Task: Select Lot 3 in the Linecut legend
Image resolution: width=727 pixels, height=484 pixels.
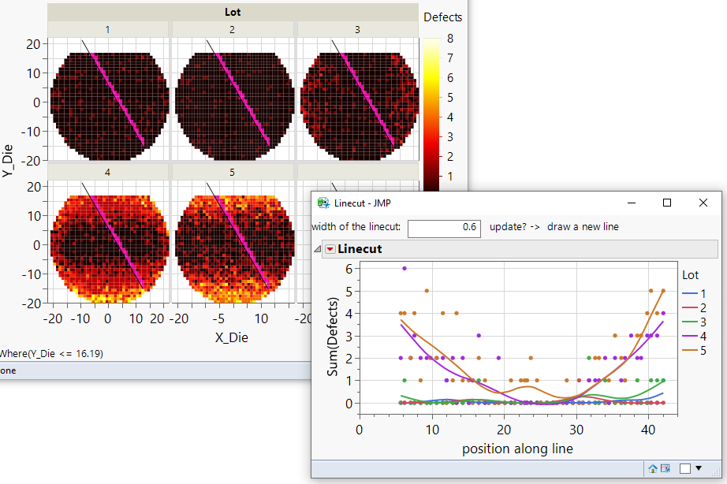Action: pos(694,322)
